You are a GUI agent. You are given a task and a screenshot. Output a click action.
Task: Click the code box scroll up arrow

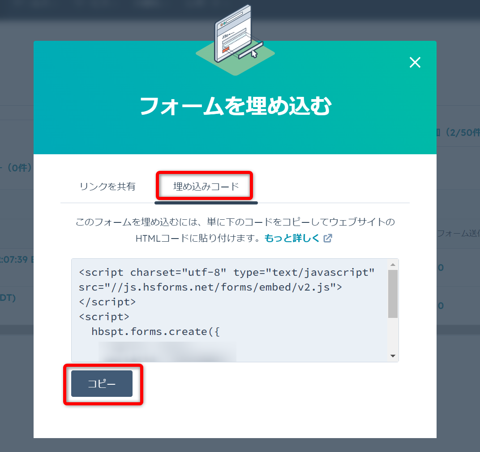tap(393, 265)
